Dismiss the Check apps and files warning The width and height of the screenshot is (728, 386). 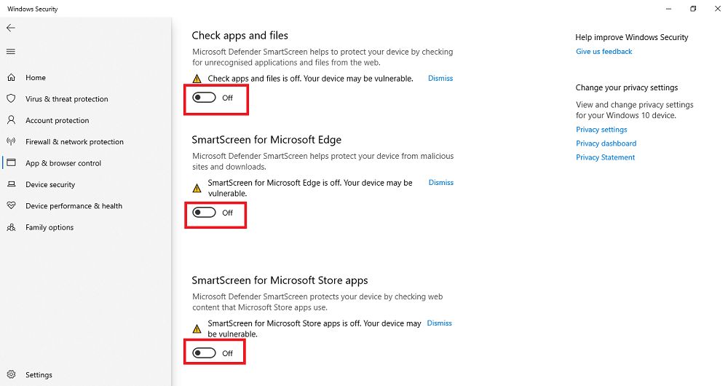(x=440, y=79)
